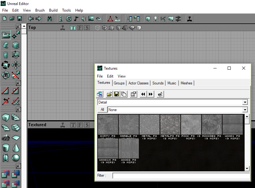
Task: Save the map with the main toolbar floppy icon
Action: (x=20, y=19)
